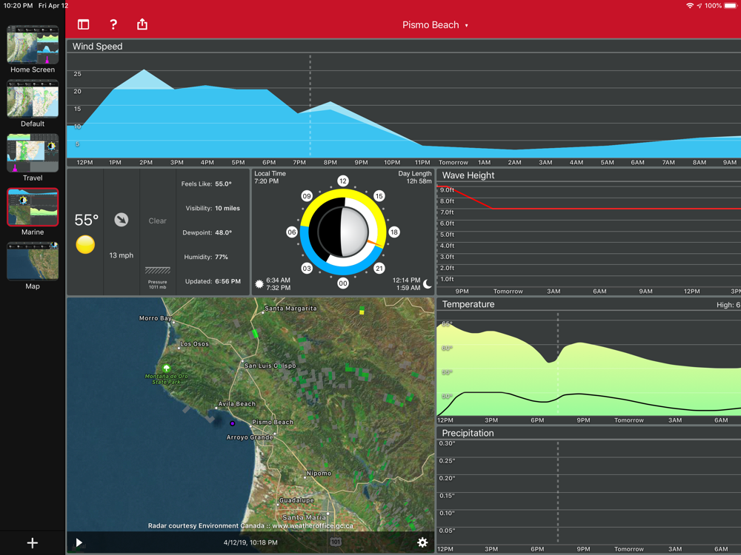The image size is (741, 555).
Task: Tap the Wave Height panel title
Action: click(x=468, y=175)
